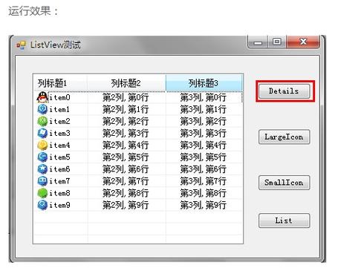Click cell 第2列,第8行
Image resolution: width=358 pixels, height=271 pixels.
[x=126, y=193]
